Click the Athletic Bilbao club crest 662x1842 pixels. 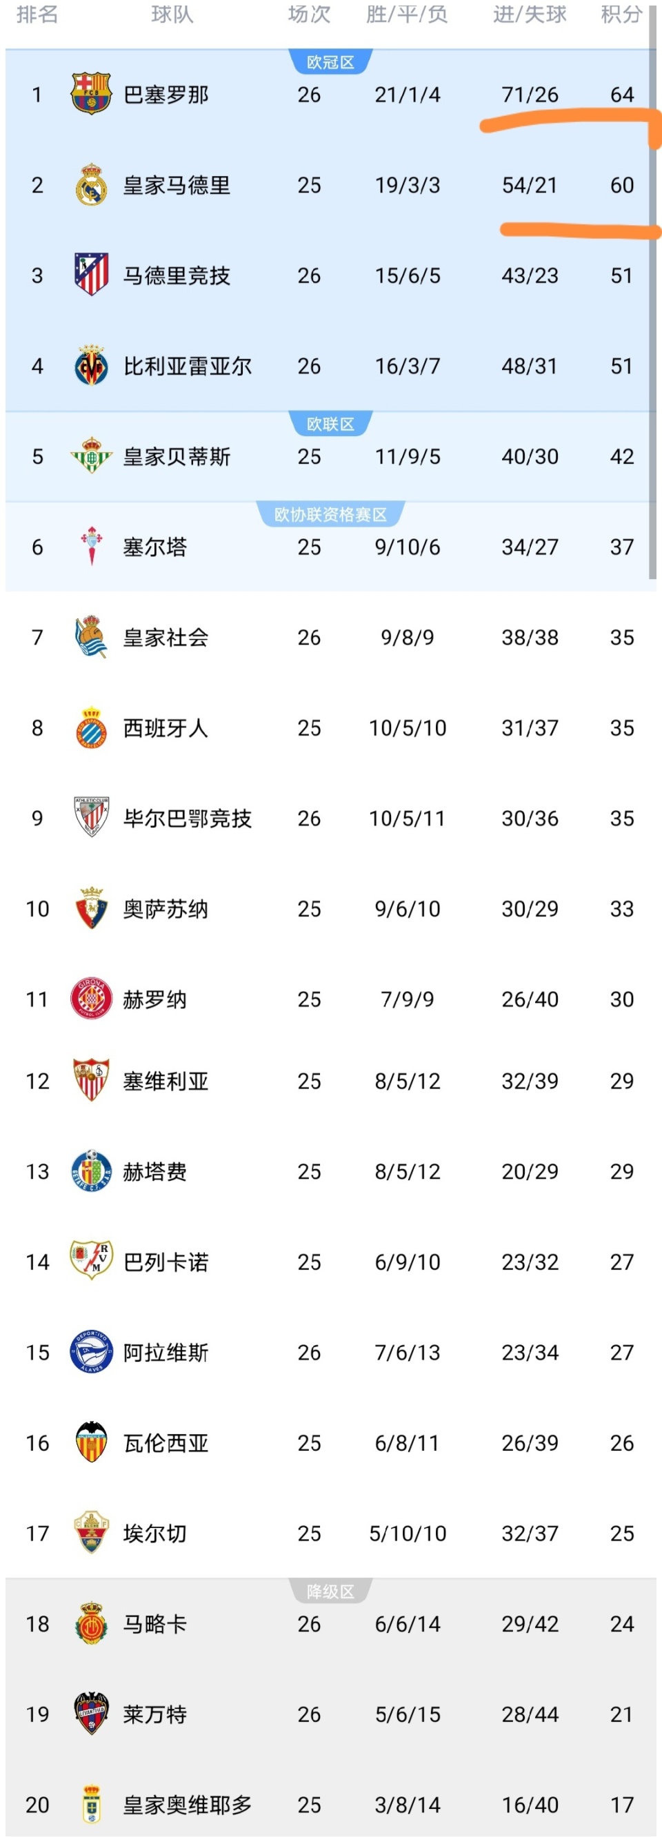91,817
